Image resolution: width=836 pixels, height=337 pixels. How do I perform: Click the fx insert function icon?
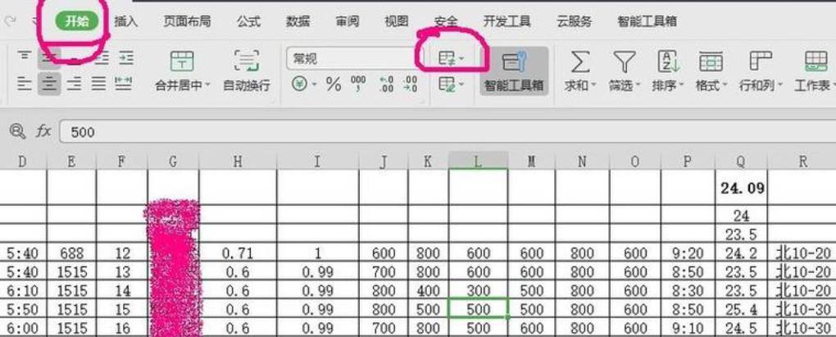point(43,131)
